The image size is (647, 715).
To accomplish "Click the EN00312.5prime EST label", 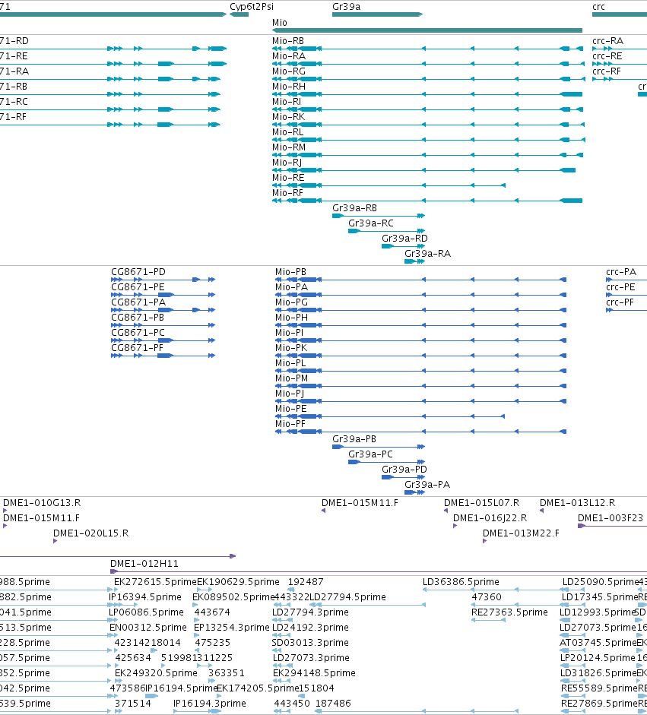I will click(x=147, y=627).
